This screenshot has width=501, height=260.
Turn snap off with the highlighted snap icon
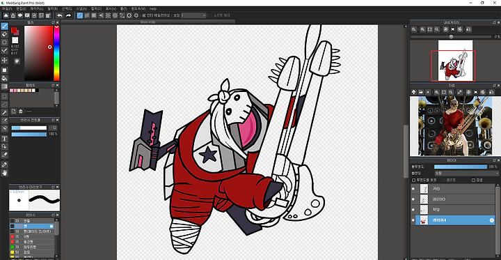(80, 15)
